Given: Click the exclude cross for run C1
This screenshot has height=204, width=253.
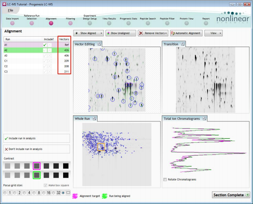Looking at the screenshot, I should pos(50,61).
